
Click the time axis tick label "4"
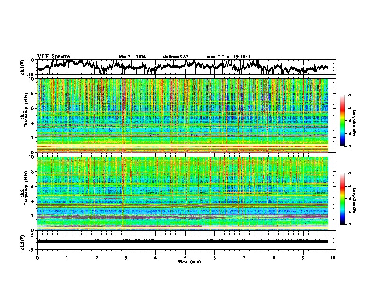pyautogui.click(x=156, y=258)
